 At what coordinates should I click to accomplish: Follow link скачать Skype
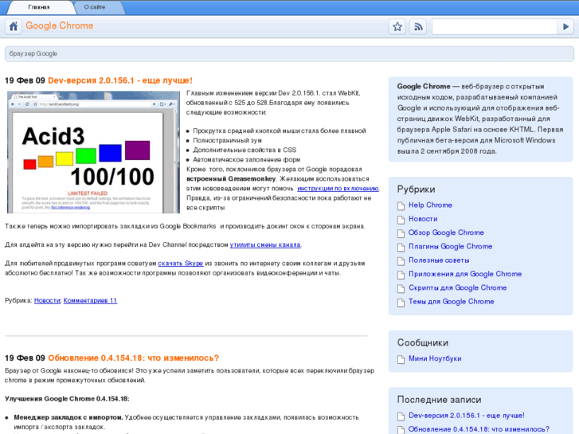point(181,264)
